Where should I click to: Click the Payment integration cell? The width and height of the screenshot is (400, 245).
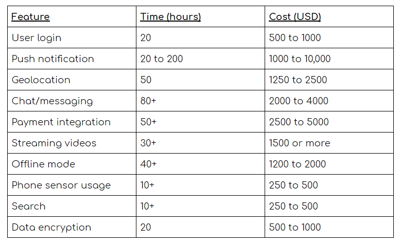pos(61,122)
